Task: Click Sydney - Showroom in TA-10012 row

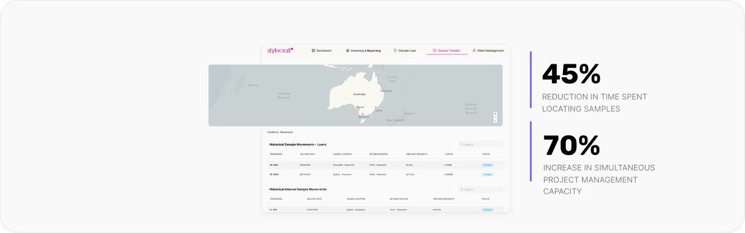Action: (x=342, y=175)
